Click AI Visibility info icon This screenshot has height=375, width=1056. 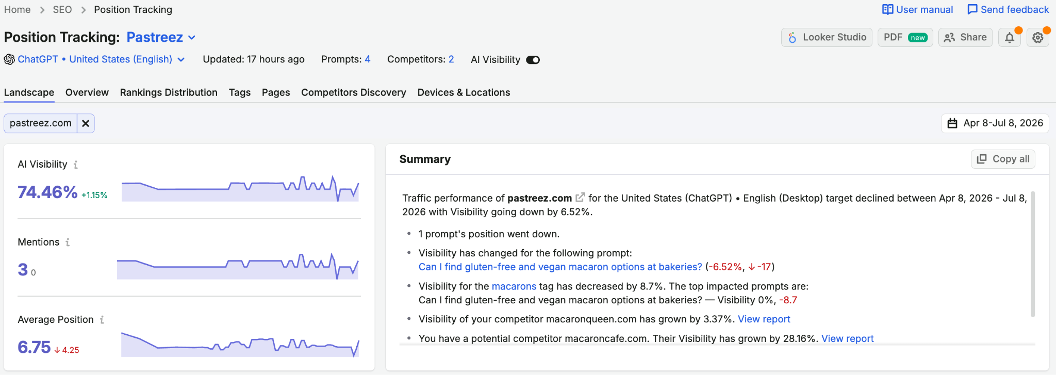coord(76,165)
